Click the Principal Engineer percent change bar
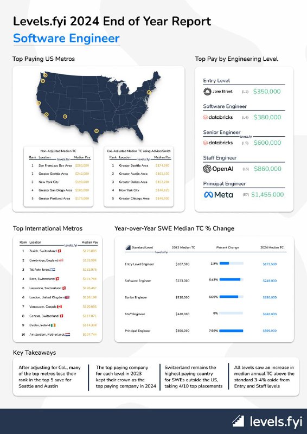307x434 pixels. click(231, 331)
